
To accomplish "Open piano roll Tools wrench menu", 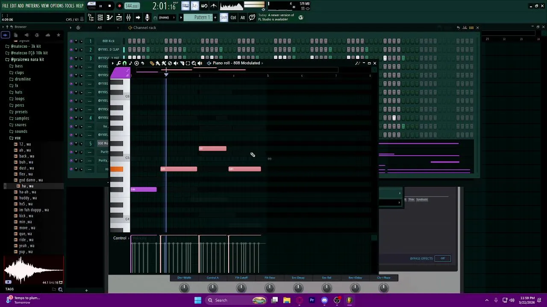I will (119, 63).
